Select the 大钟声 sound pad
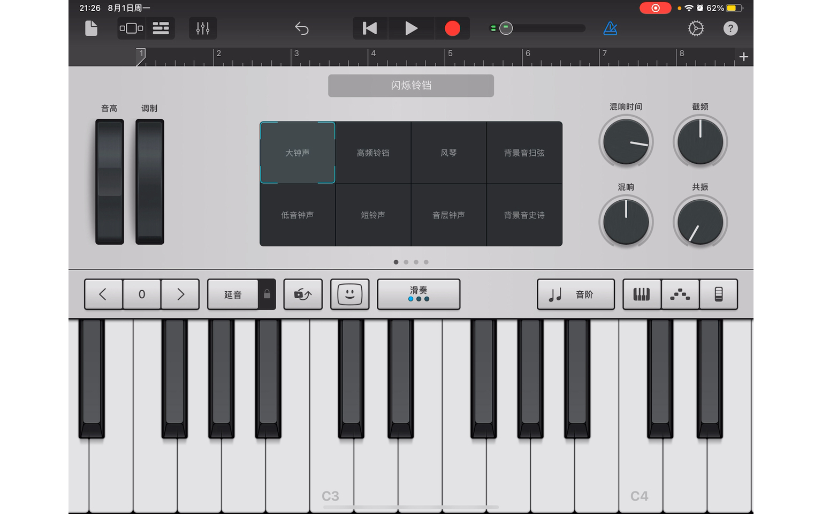 [298, 153]
